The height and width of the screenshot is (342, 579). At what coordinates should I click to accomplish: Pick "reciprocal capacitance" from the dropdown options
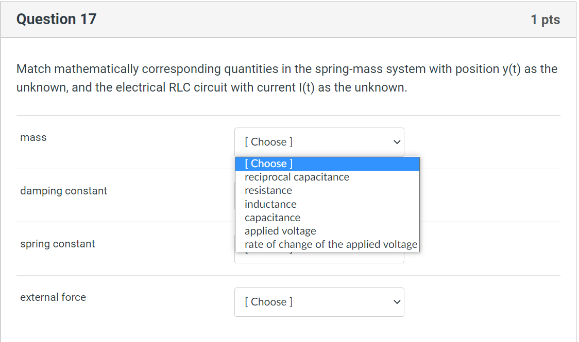pos(297,176)
